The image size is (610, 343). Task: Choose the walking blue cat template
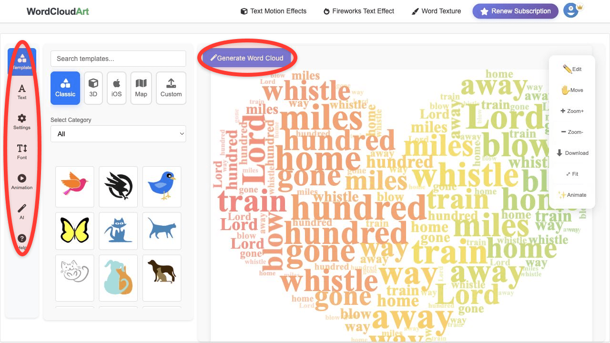(162, 231)
